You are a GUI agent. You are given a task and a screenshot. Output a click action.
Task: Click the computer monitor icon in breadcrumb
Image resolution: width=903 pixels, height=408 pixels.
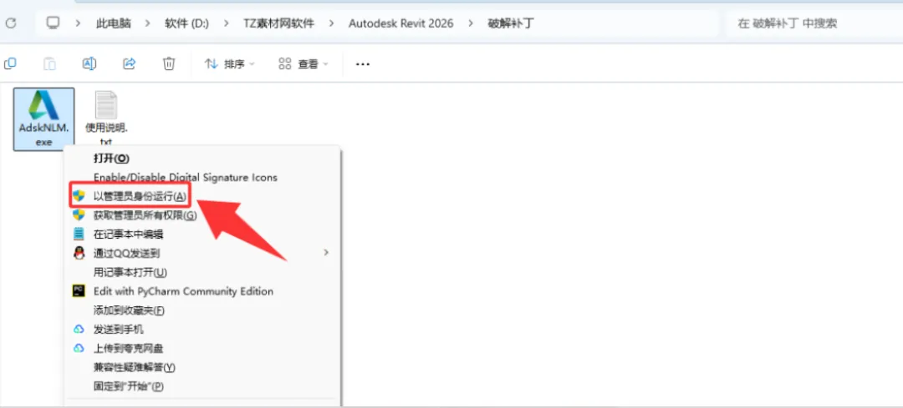(53, 23)
